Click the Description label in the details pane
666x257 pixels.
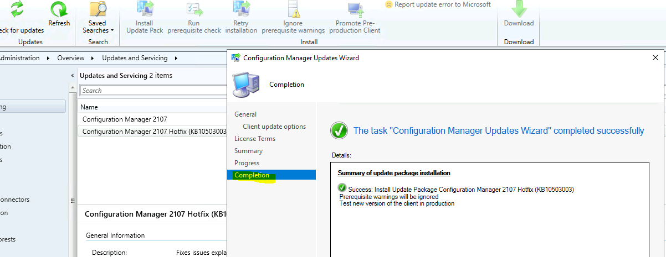click(x=109, y=253)
